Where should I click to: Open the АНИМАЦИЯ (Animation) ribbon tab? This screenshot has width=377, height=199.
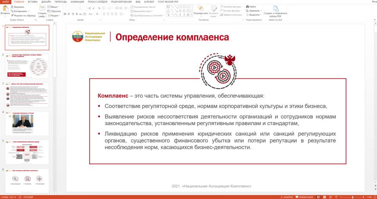(x=78, y=2)
